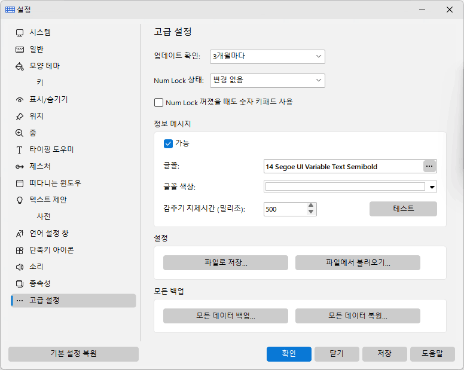Screen dimensions: 464x370
Task: Click the 테스트 button
Action: [x=403, y=209]
